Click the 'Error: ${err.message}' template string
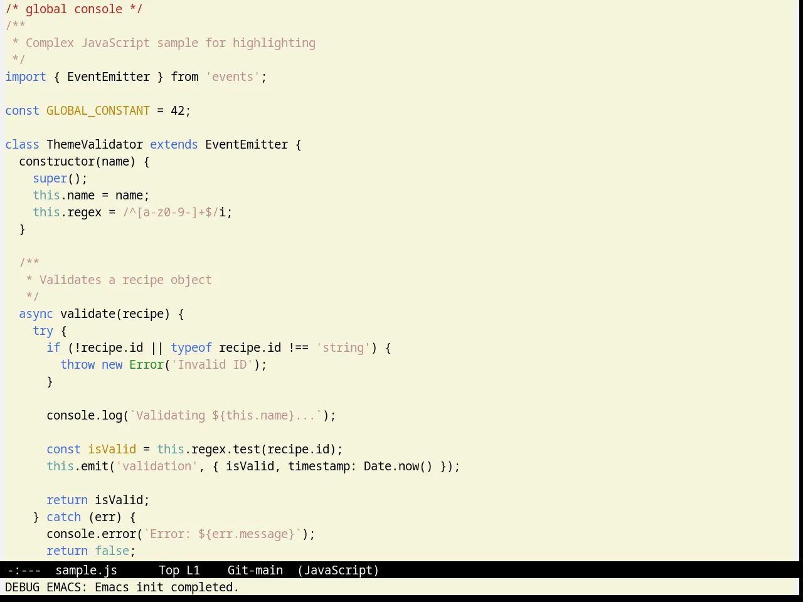Screen dimensions: 803x602 pos(222,534)
